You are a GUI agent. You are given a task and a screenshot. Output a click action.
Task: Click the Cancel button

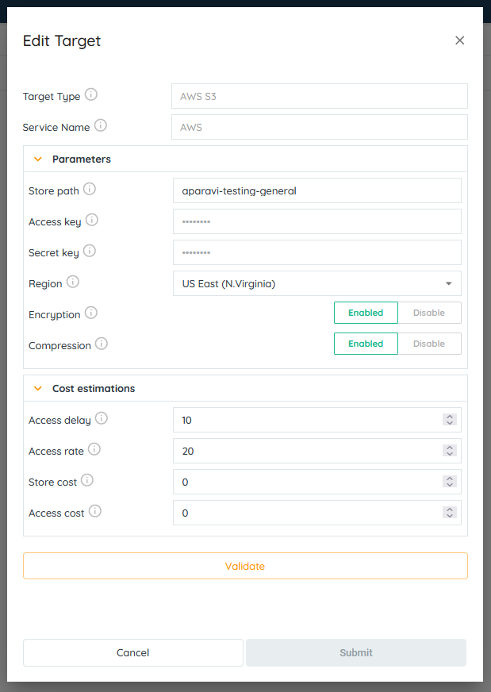click(132, 652)
